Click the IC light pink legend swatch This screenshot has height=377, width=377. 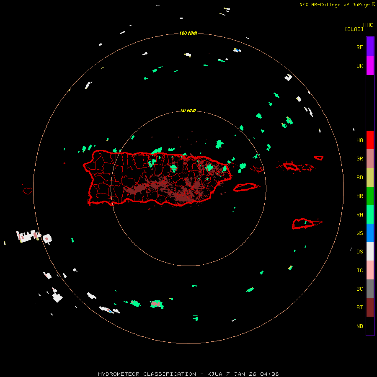[370, 270]
